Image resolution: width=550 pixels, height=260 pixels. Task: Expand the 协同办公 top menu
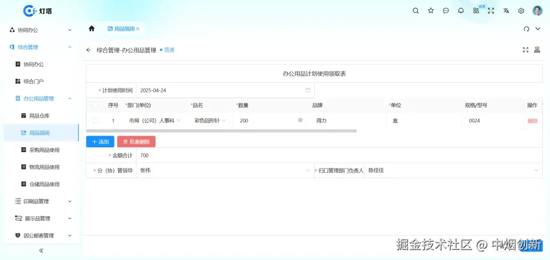pyautogui.click(x=41, y=30)
